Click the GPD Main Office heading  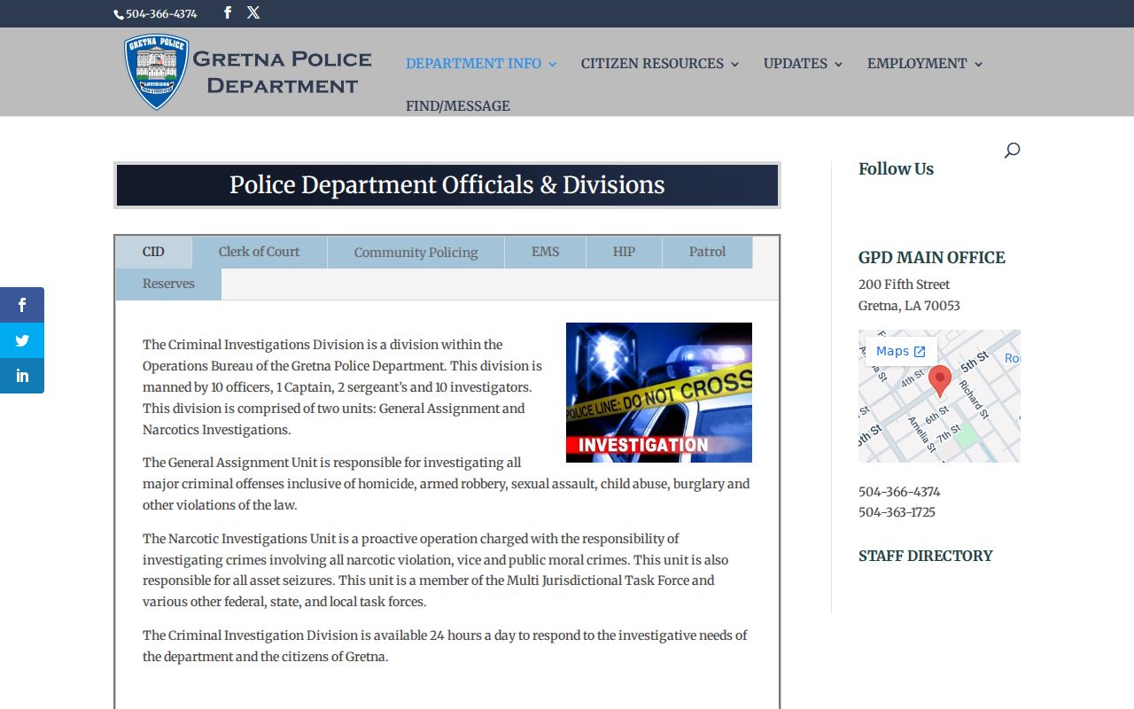[932, 258]
